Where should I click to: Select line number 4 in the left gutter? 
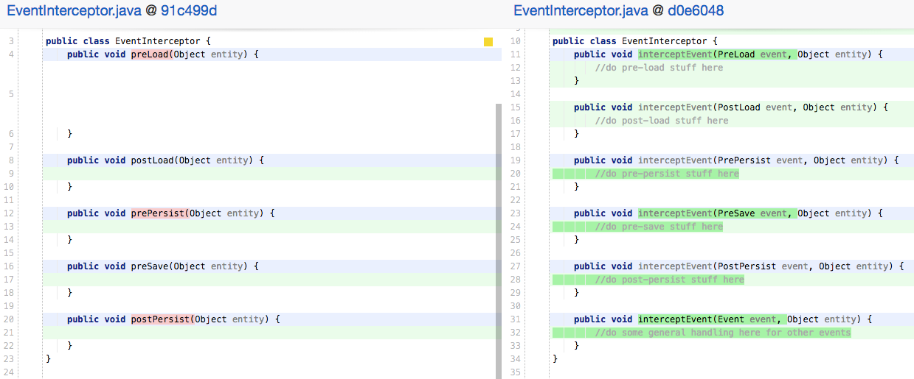coord(12,54)
